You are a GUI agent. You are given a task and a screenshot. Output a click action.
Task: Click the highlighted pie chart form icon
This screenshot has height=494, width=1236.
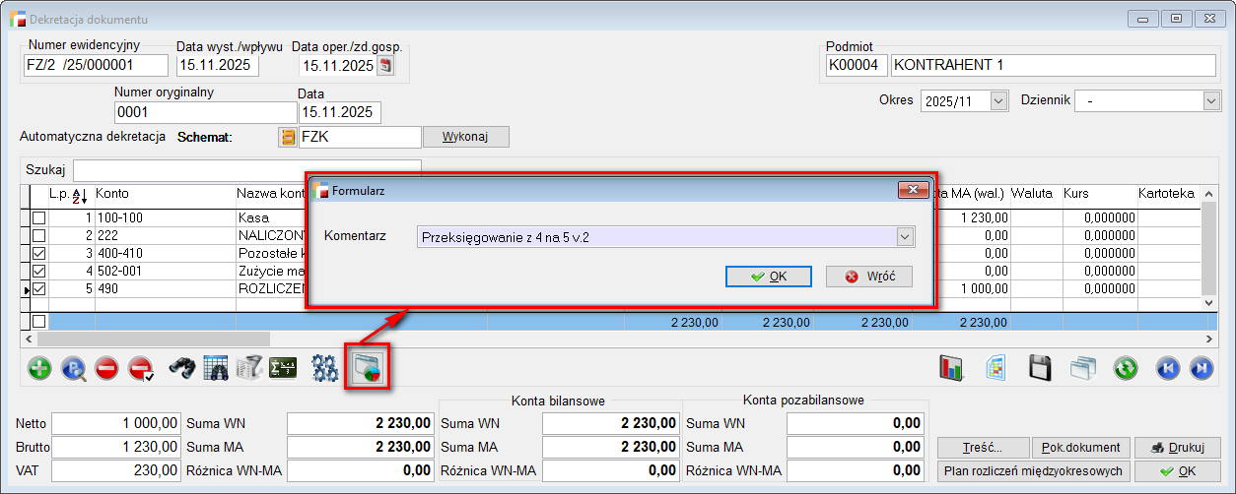[368, 368]
